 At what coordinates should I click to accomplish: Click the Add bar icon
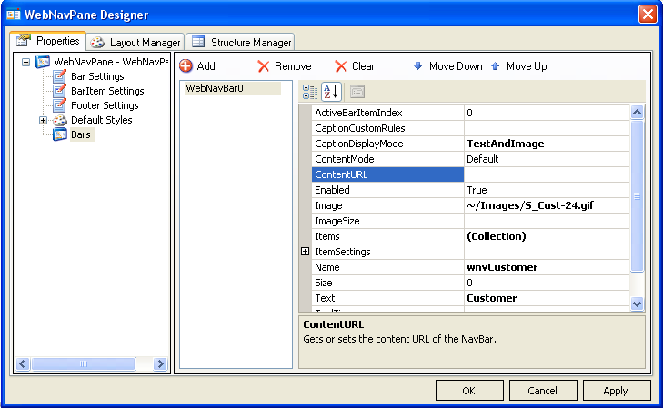point(186,66)
